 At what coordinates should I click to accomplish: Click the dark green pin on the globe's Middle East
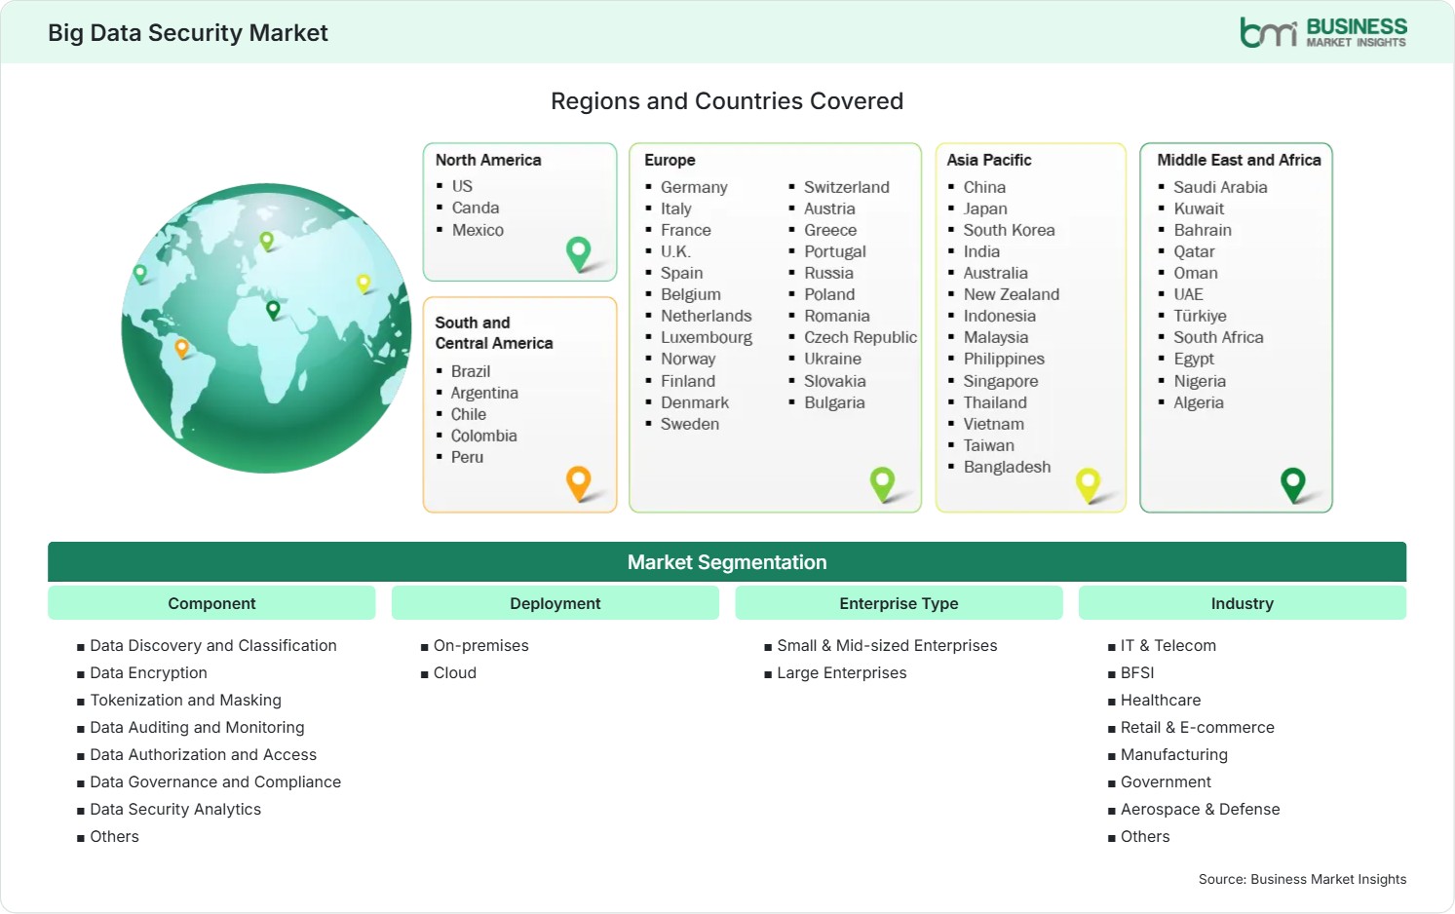[x=273, y=310]
